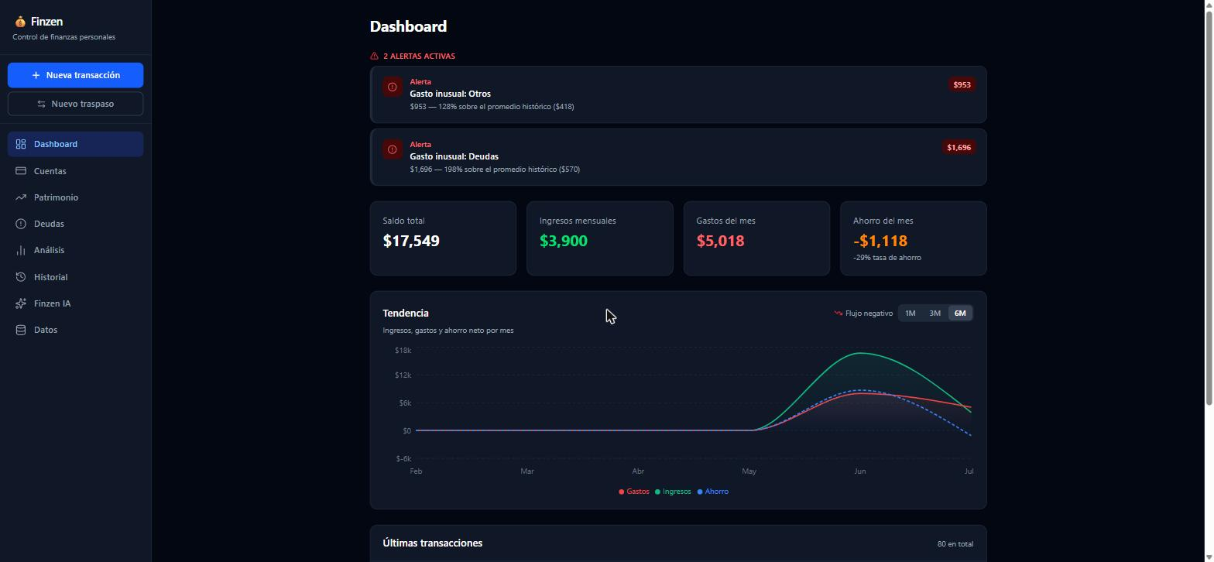Open the Dashboard menu item

75,144
